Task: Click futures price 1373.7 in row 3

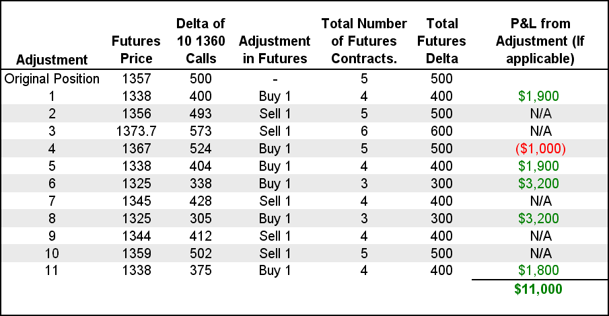Action: [136, 131]
